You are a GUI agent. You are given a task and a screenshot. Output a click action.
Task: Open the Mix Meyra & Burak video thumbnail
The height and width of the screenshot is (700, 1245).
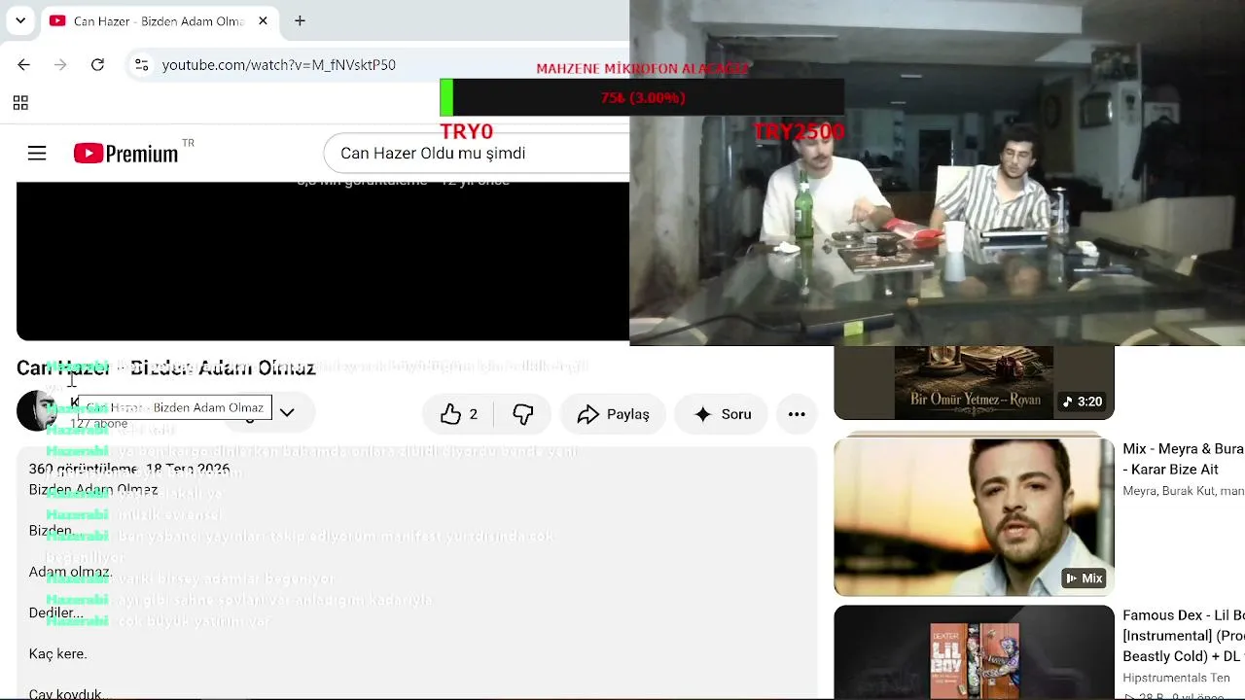click(974, 516)
